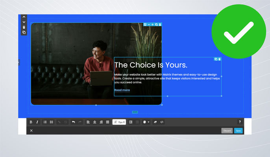
Task: Delete the image block
Action: [x=160, y=25]
